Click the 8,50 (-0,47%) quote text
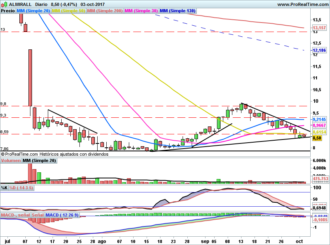The height and width of the screenshot is (245, 330). pos(64,4)
